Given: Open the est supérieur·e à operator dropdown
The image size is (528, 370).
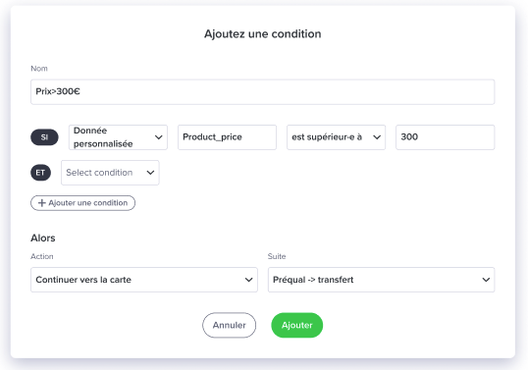Looking at the screenshot, I should click(336, 137).
